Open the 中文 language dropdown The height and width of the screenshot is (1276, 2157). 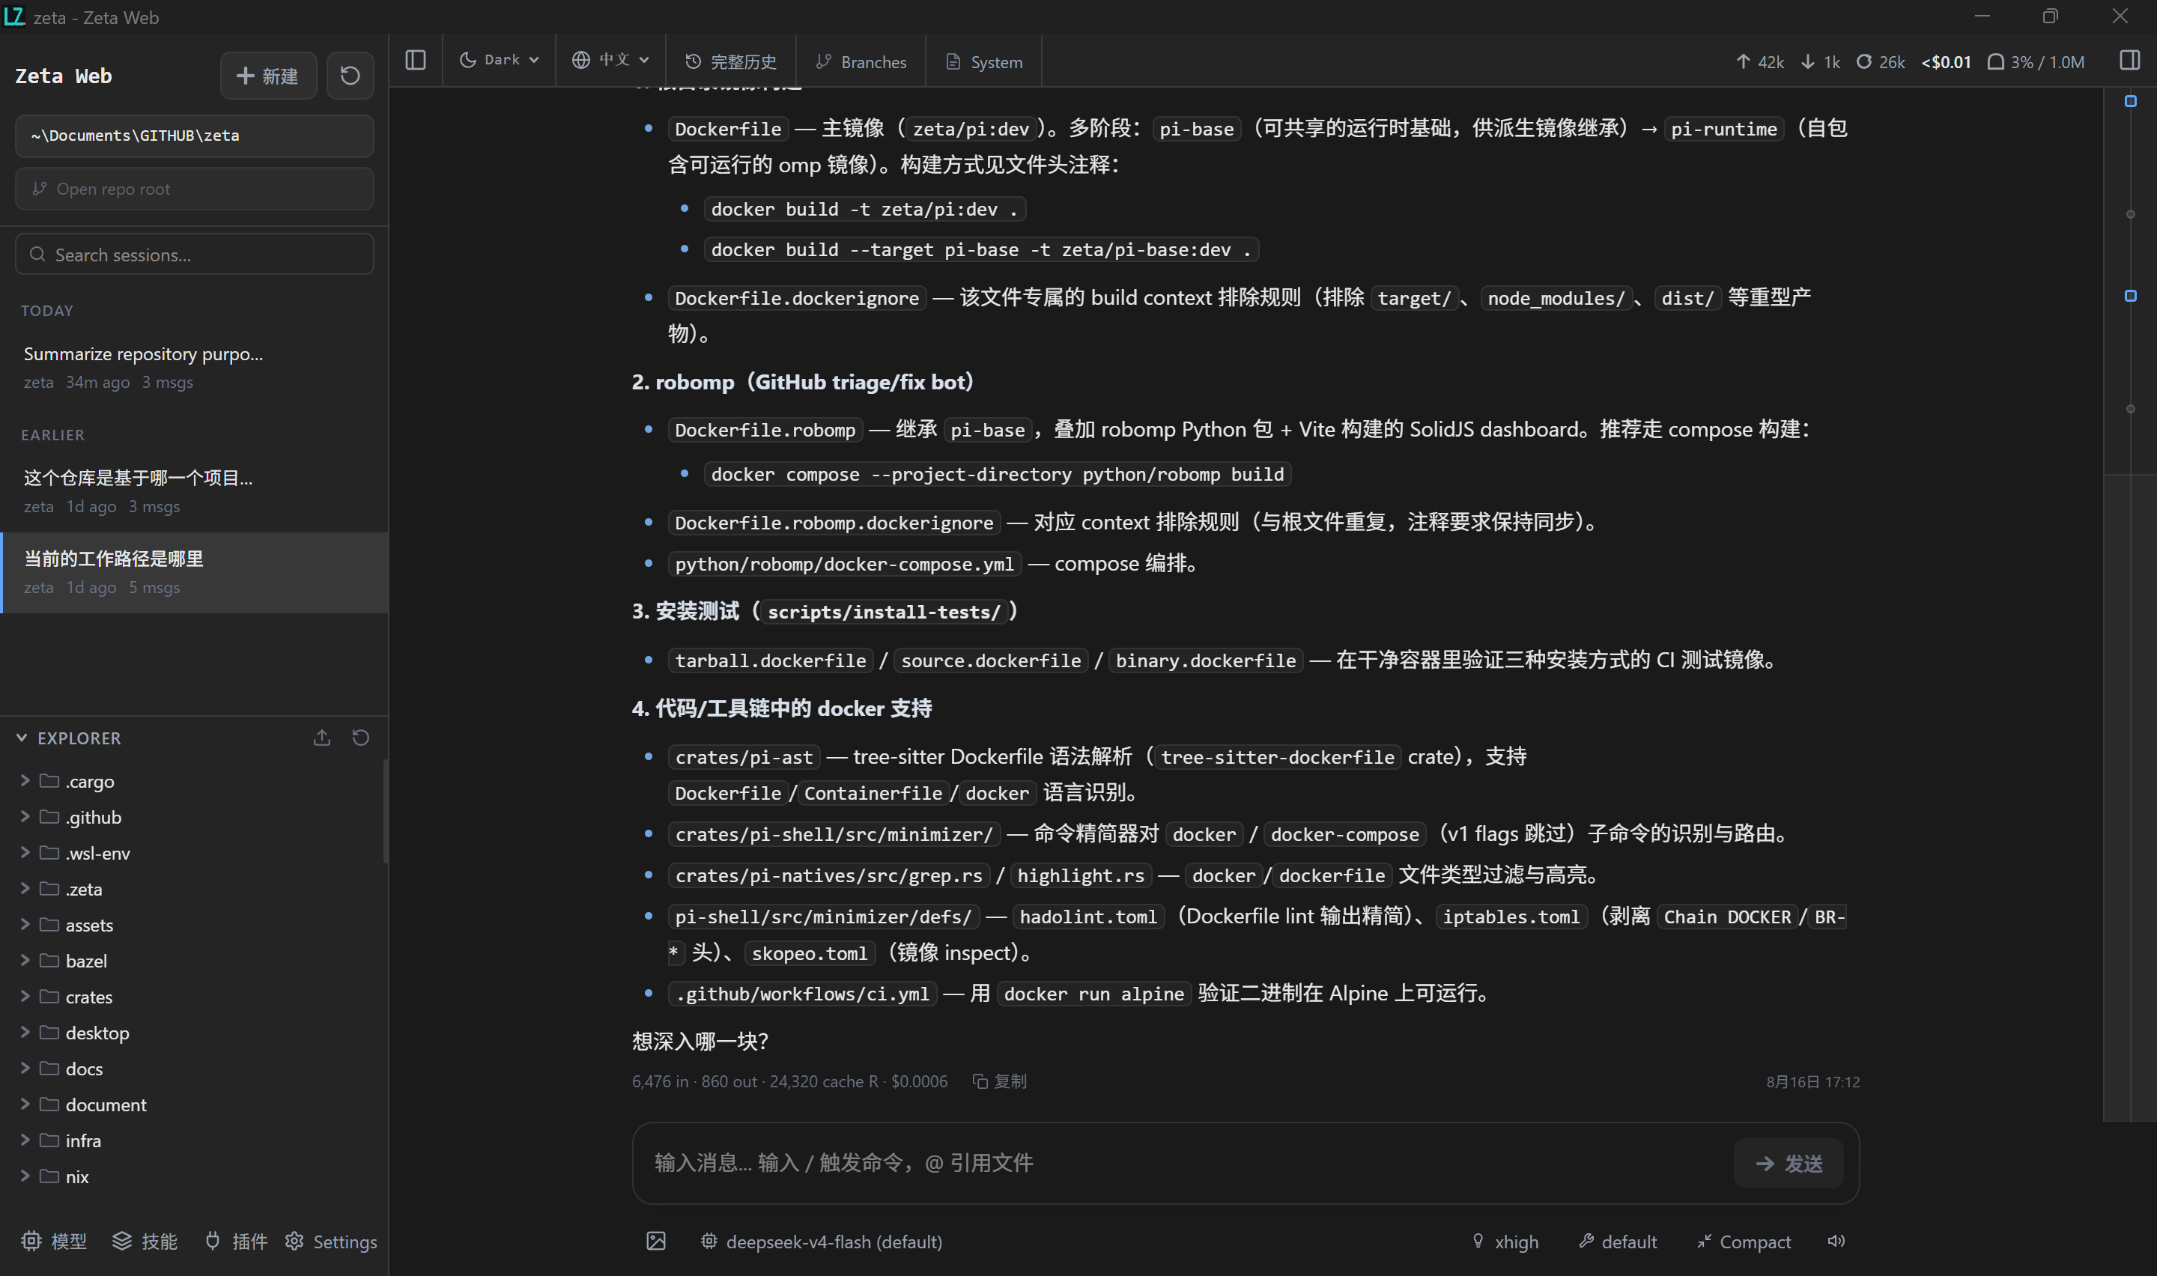(610, 59)
